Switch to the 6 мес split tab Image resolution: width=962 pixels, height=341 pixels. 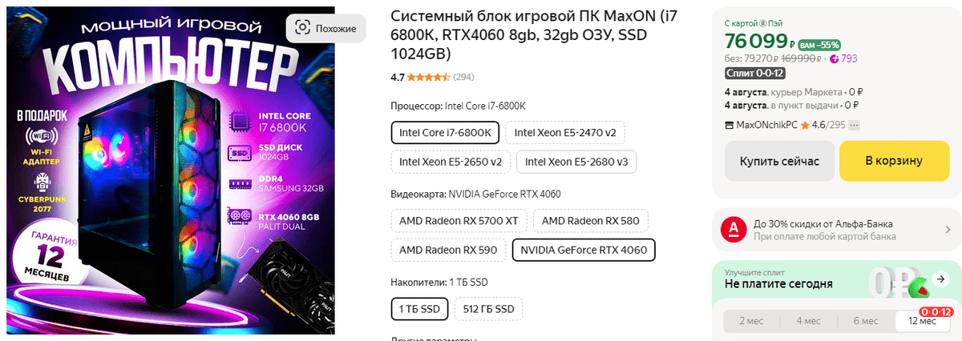866,321
